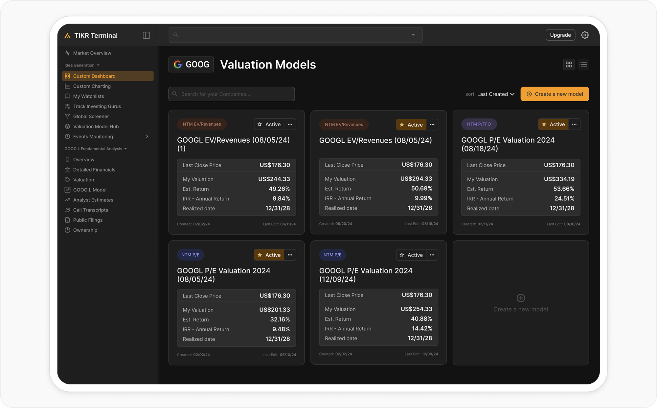Switch to list view layout
The width and height of the screenshot is (657, 408).
(583, 65)
